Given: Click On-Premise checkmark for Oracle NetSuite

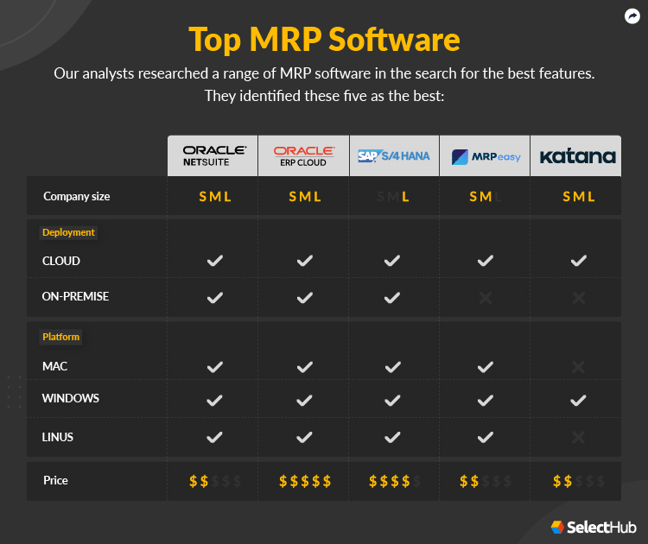Looking at the screenshot, I should click(x=215, y=297).
